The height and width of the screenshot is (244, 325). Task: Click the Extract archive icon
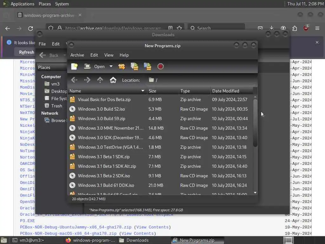[x=122, y=67]
